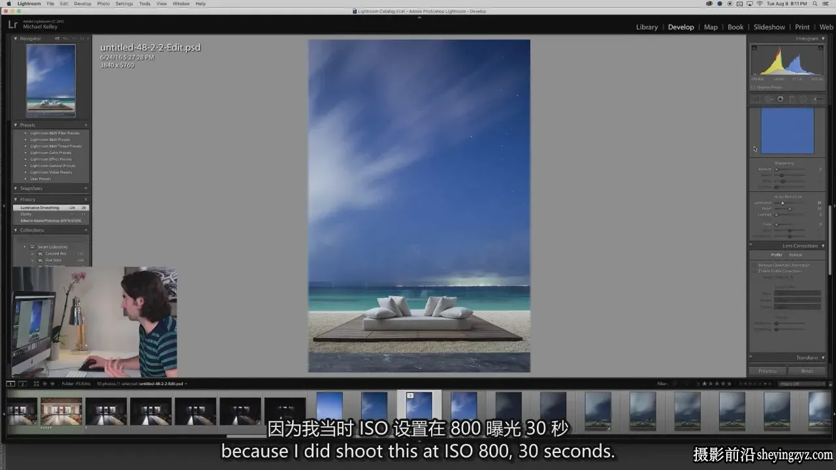Open macOS Notification Center icon
Viewport: 836px width, 470px height.
pos(827,4)
